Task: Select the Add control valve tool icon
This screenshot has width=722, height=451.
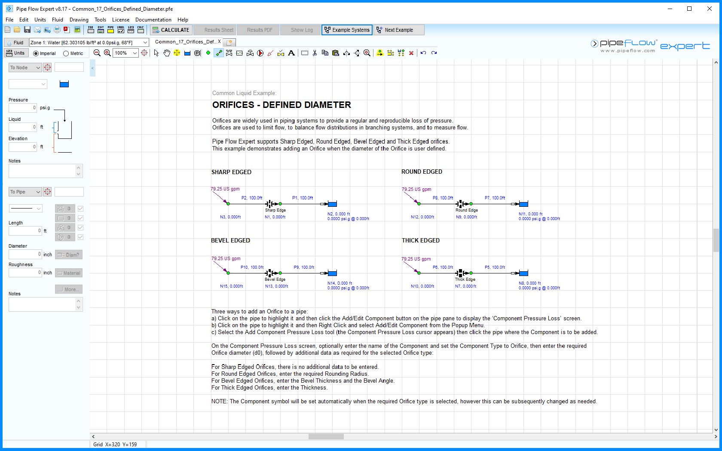Action: pyautogui.click(x=250, y=53)
